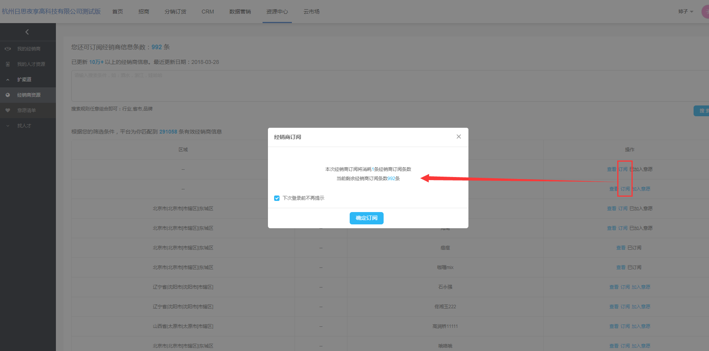Confirm with the 确定订阅 button
This screenshot has height=351, width=709.
point(366,218)
